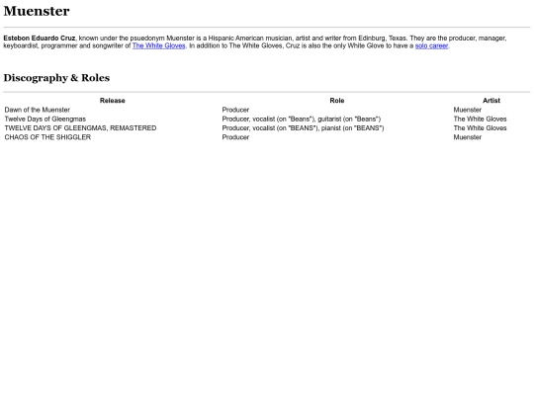Select the Muenster page heading
Screen dimensions: 534x400
coord(37,11)
